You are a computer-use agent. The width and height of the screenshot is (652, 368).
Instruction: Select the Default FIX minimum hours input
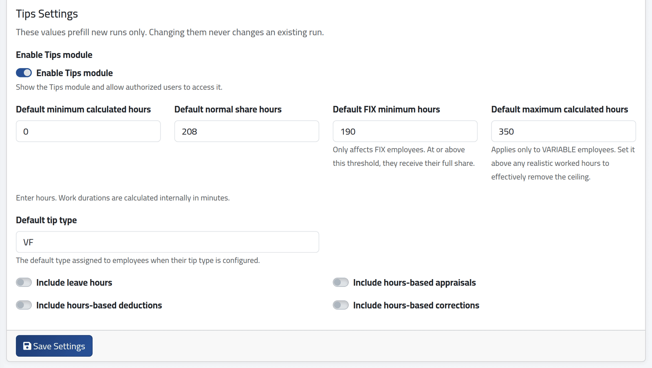[405, 131]
